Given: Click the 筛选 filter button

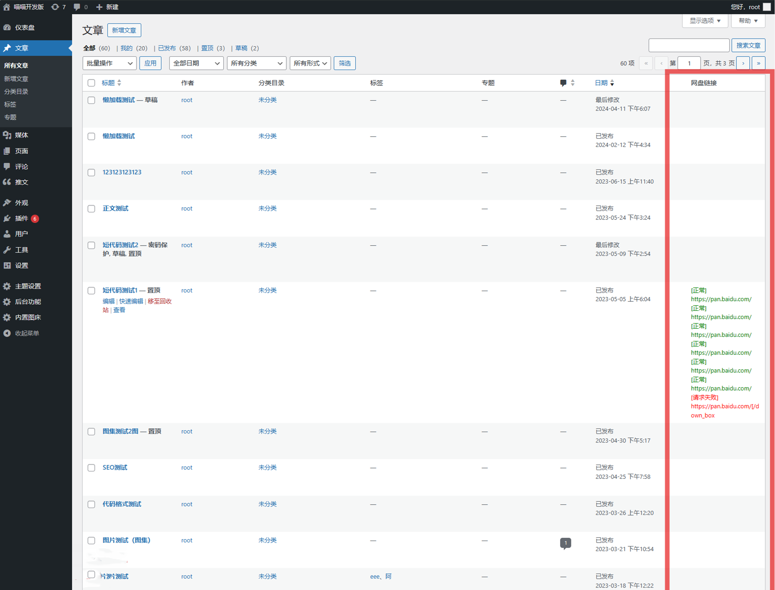Looking at the screenshot, I should point(345,63).
